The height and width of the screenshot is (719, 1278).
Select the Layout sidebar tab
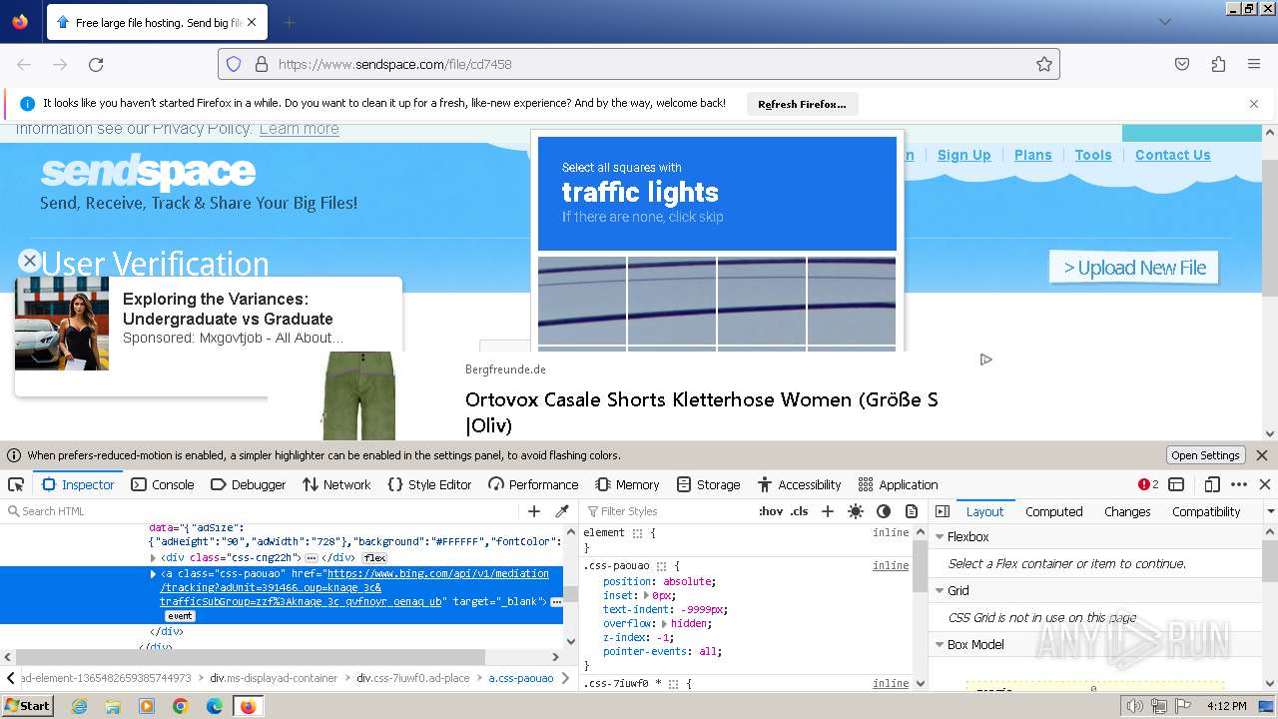[x=984, y=511]
